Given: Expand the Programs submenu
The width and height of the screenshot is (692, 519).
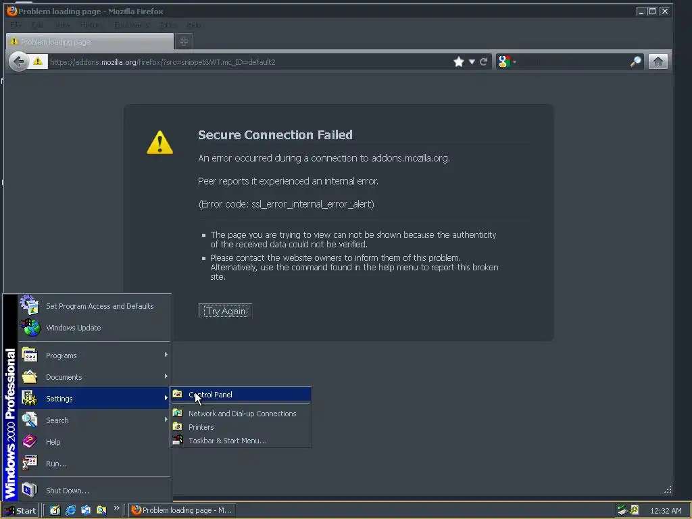Looking at the screenshot, I should pyautogui.click(x=95, y=355).
